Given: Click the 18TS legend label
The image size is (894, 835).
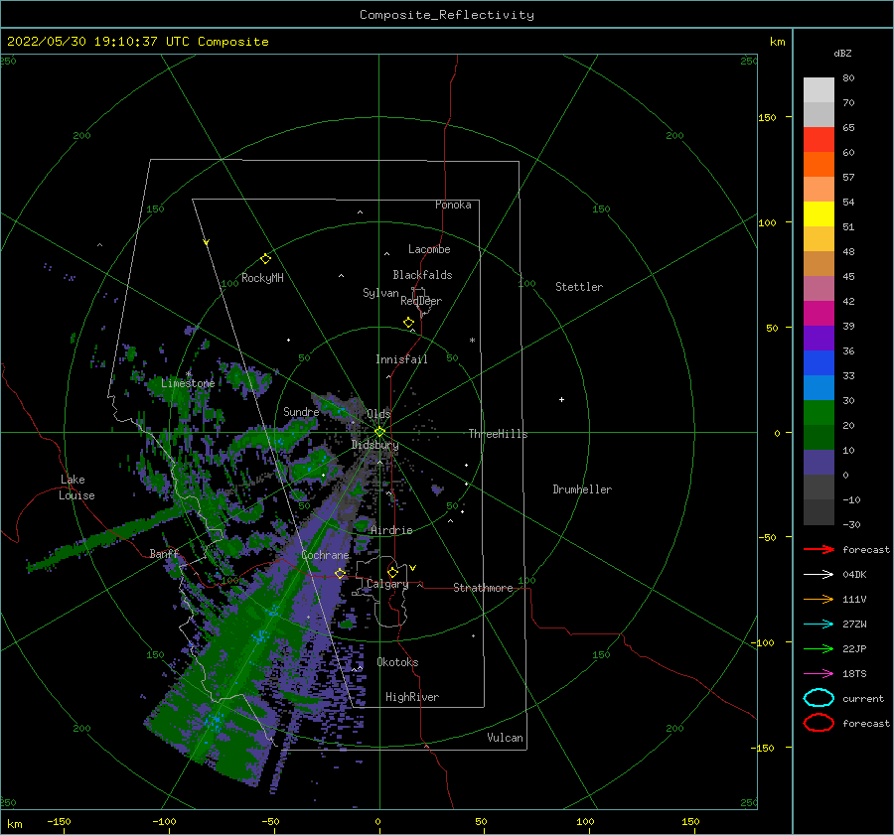Looking at the screenshot, I should pyautogui.click(x=854, y=674).
